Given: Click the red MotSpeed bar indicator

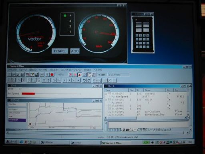Looking at the screenshot, I should 28,93.
